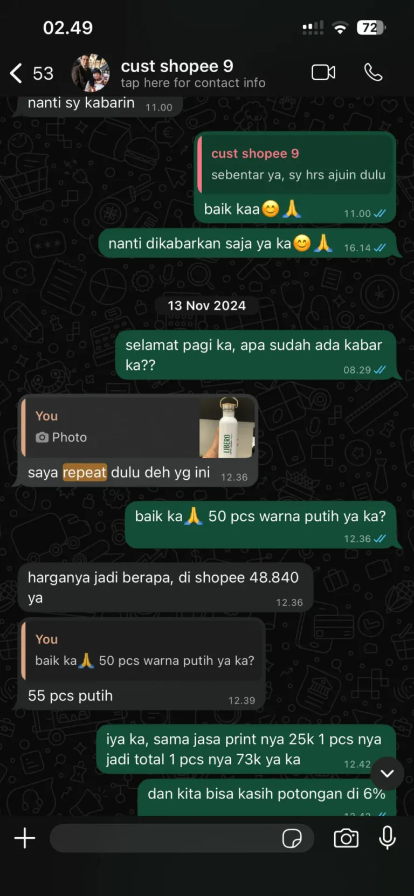Open the quoted Libero bottle photo
This screenshot has height=896, width=414.
226,428
